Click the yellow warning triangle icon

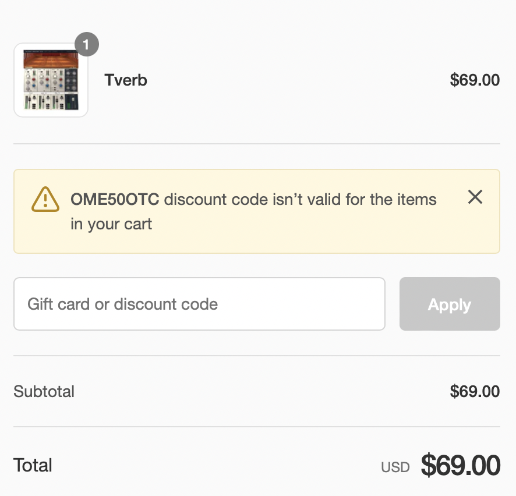(x=45, y=200)
